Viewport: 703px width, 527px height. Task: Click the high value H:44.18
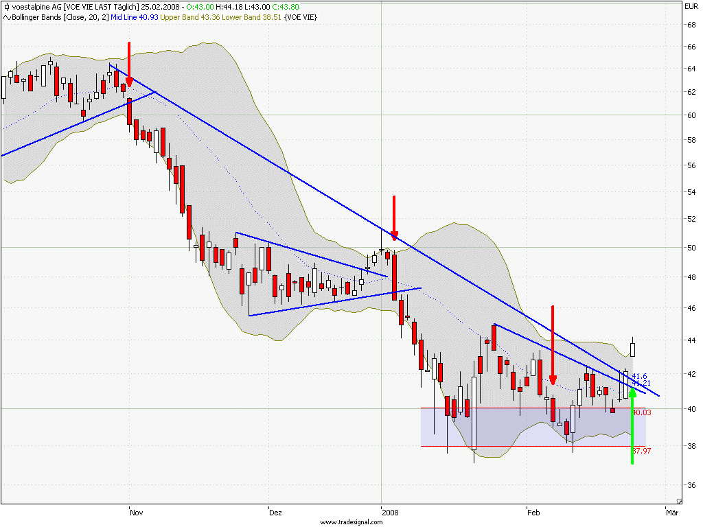(x=229, y=7)
